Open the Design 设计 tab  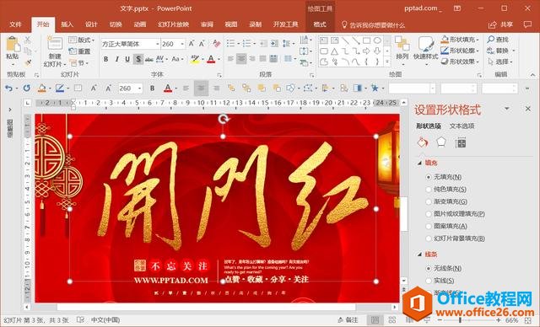[x=91, y=24]
